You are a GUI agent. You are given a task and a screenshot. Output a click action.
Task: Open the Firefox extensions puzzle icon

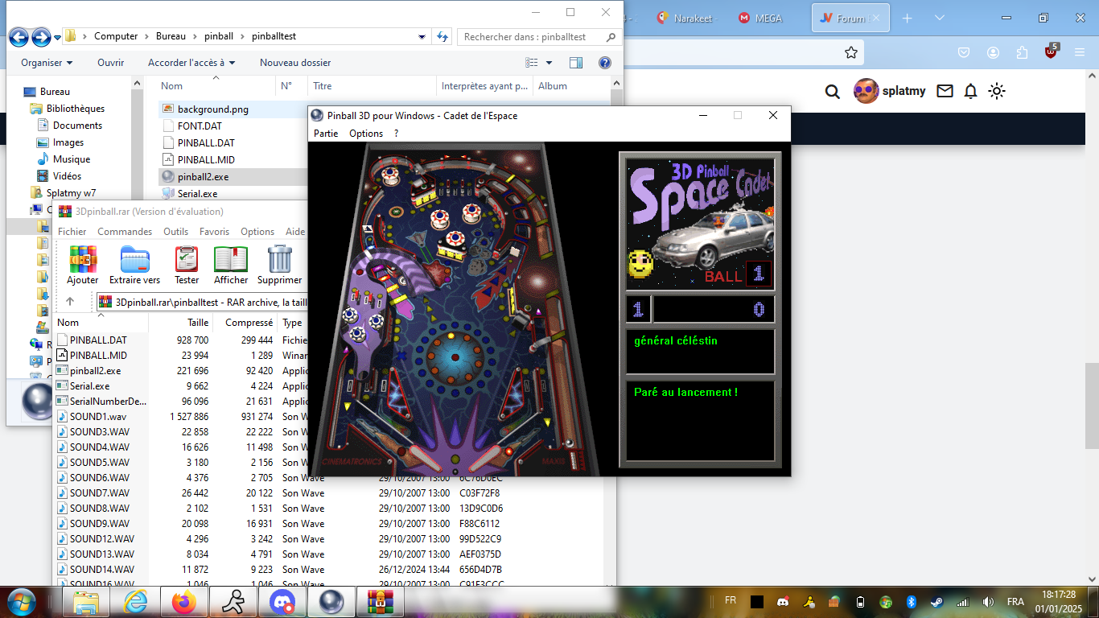point(1022,52)
